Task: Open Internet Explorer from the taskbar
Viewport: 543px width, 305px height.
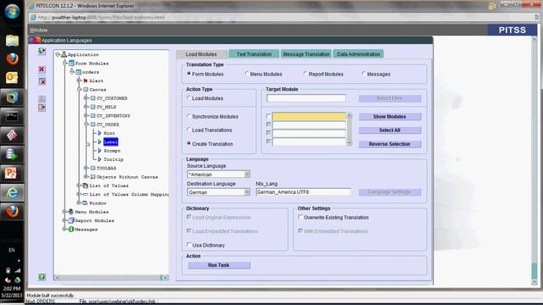Action: tap(12, 192)
